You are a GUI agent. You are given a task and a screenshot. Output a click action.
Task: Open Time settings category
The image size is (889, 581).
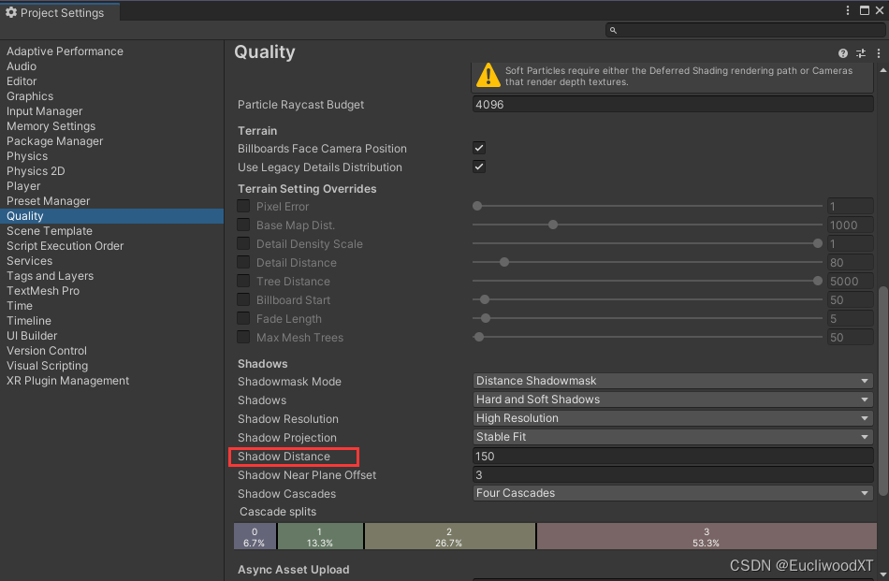(x=20, y=306)
